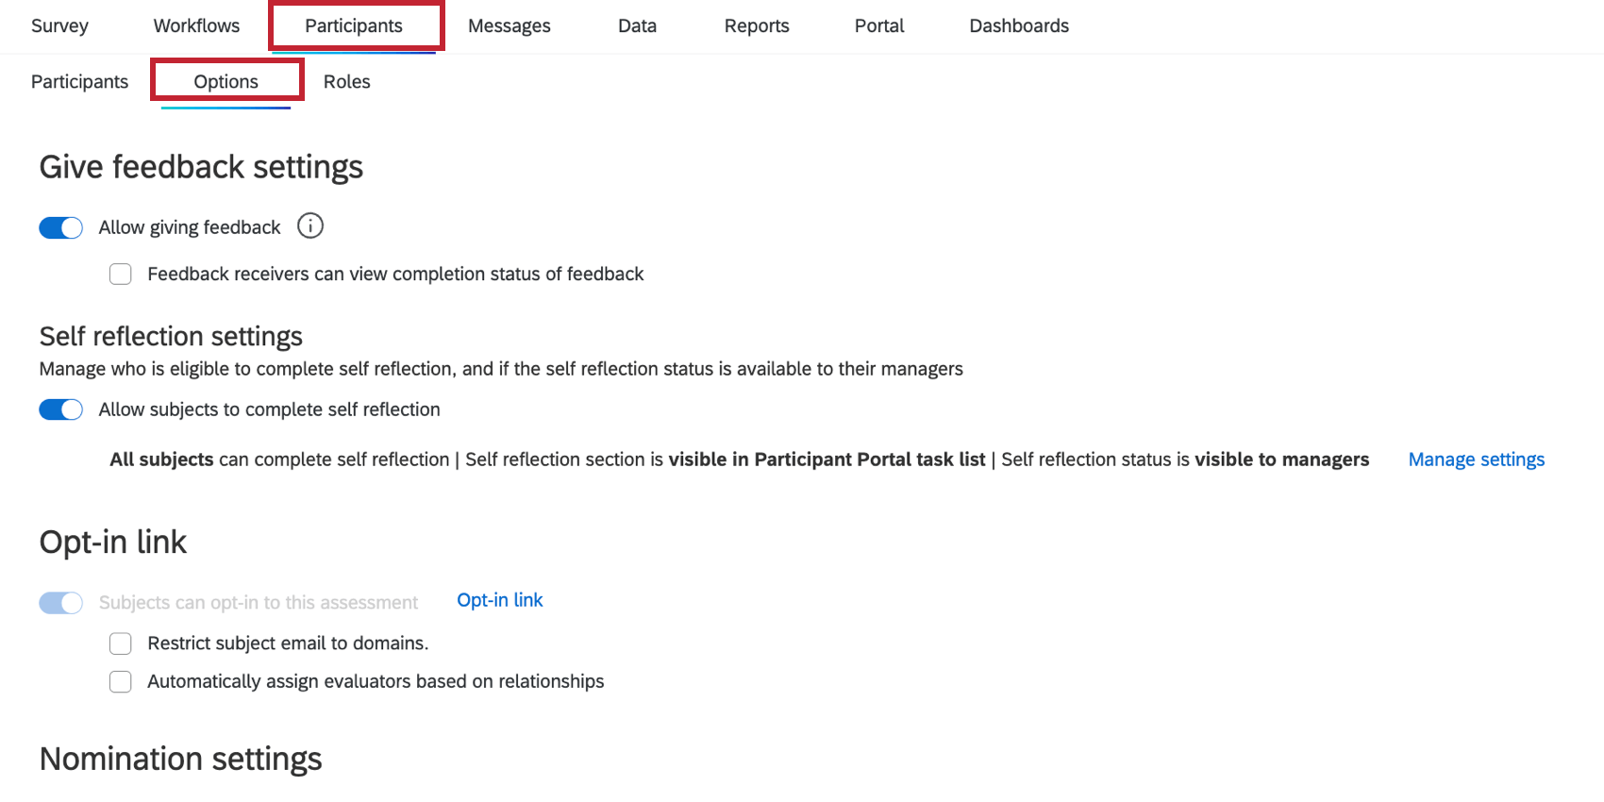Open the Opt-in link hyperlink
The height and width of the screenshot is (802, 1604).
point(500,600)
